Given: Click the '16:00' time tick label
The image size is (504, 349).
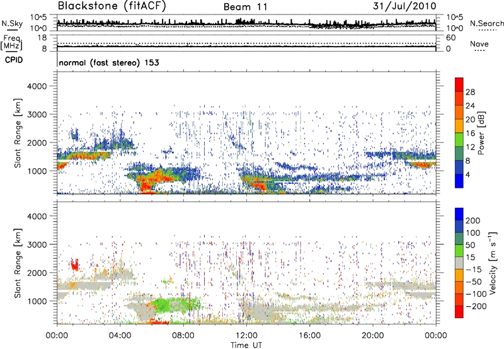Looking at the screenshot, I should click(x=309, y=336).
